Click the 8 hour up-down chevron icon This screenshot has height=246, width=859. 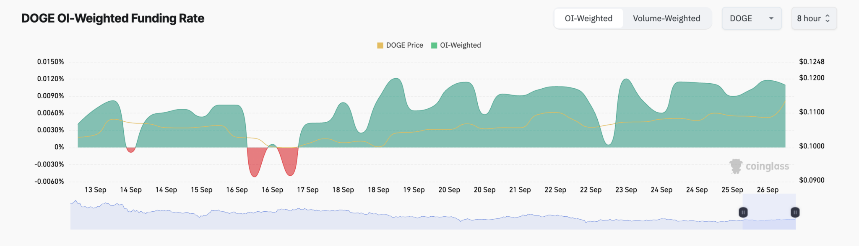[x=827, y=18]
